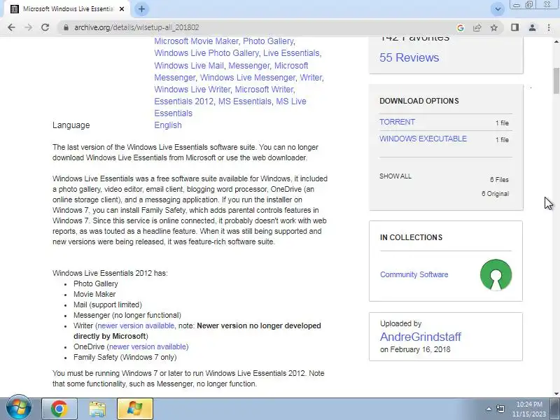The image size is (560, 420).
Task: Click SHOW ALL download files
Action: click(x=395, y=176)
